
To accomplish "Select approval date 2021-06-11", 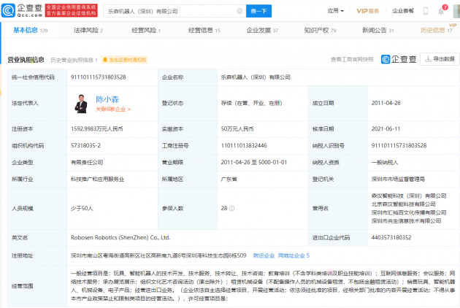I will 386,128.
